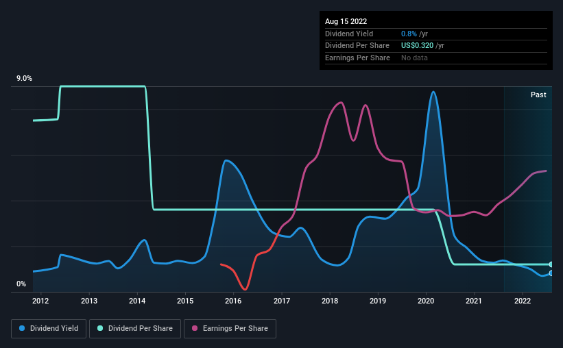Image resolution: width=563 pixels, height=348 pixels.
Task: Click the 2021 x-axis label
Action: pos(474,301)
